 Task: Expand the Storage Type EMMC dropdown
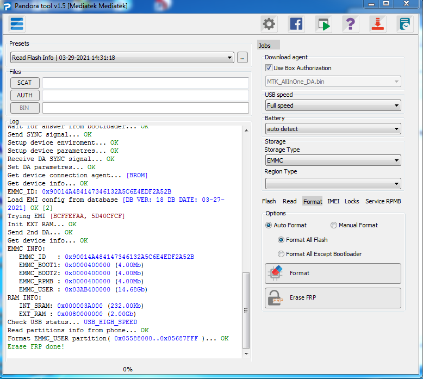point(333,160)
